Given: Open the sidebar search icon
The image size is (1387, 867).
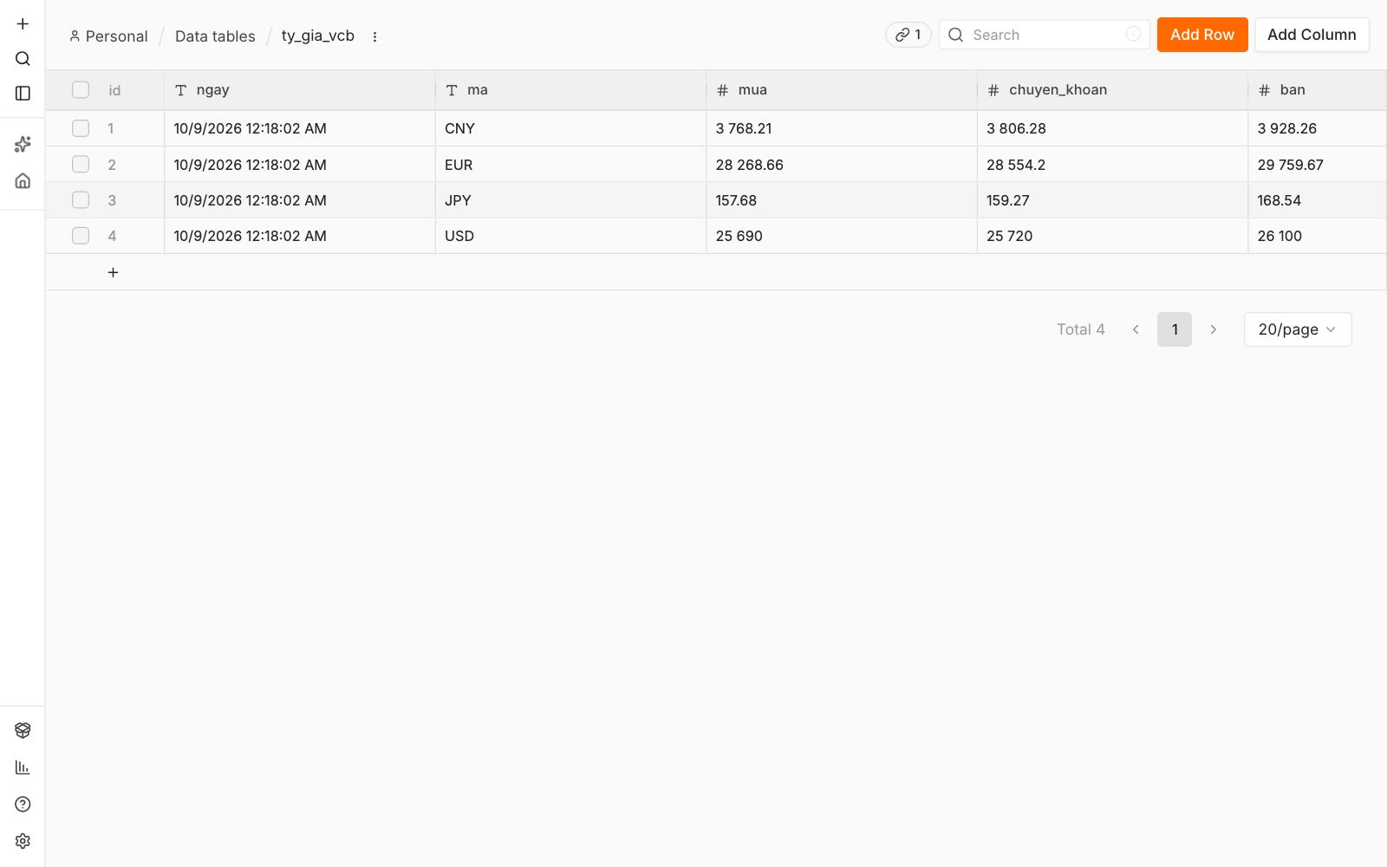Looking at the screenshot, I should point(23,58).
